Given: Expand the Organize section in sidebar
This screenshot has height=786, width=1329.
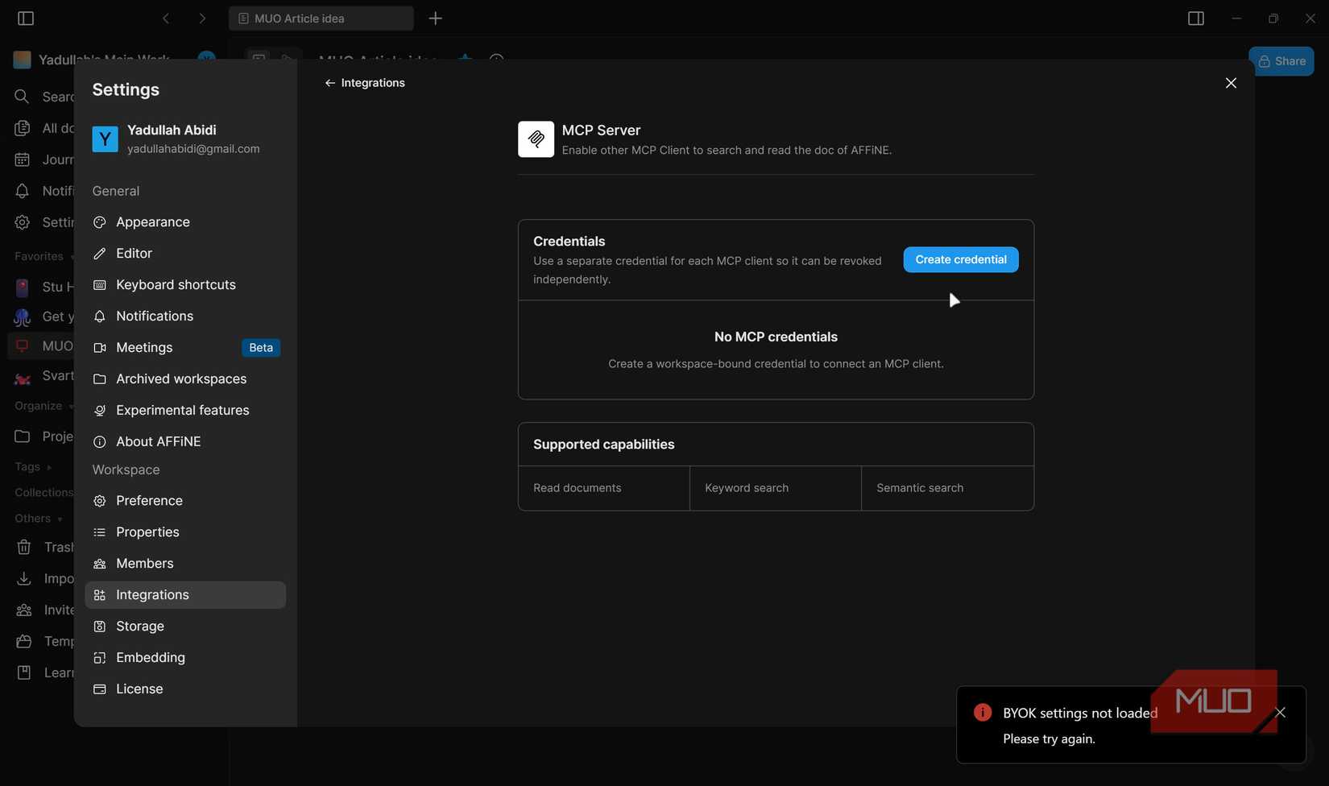Looking at the screenshot, I should (43, 406).
